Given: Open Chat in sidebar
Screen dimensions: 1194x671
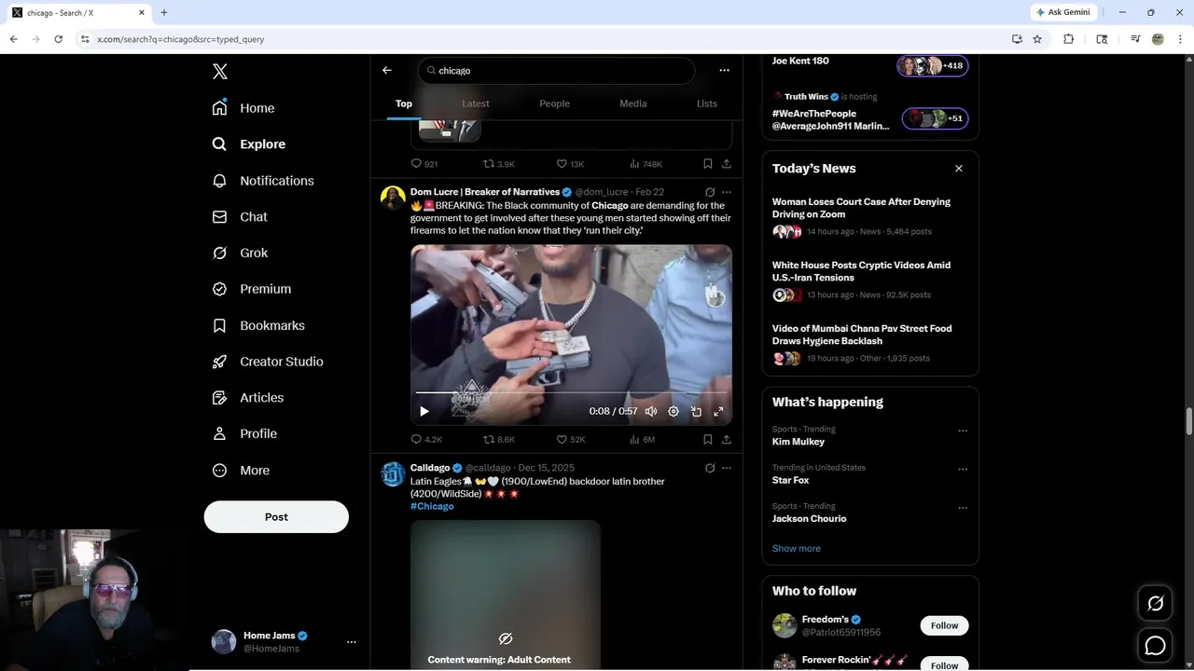Looking at the screenshot, I should point(240,216).
